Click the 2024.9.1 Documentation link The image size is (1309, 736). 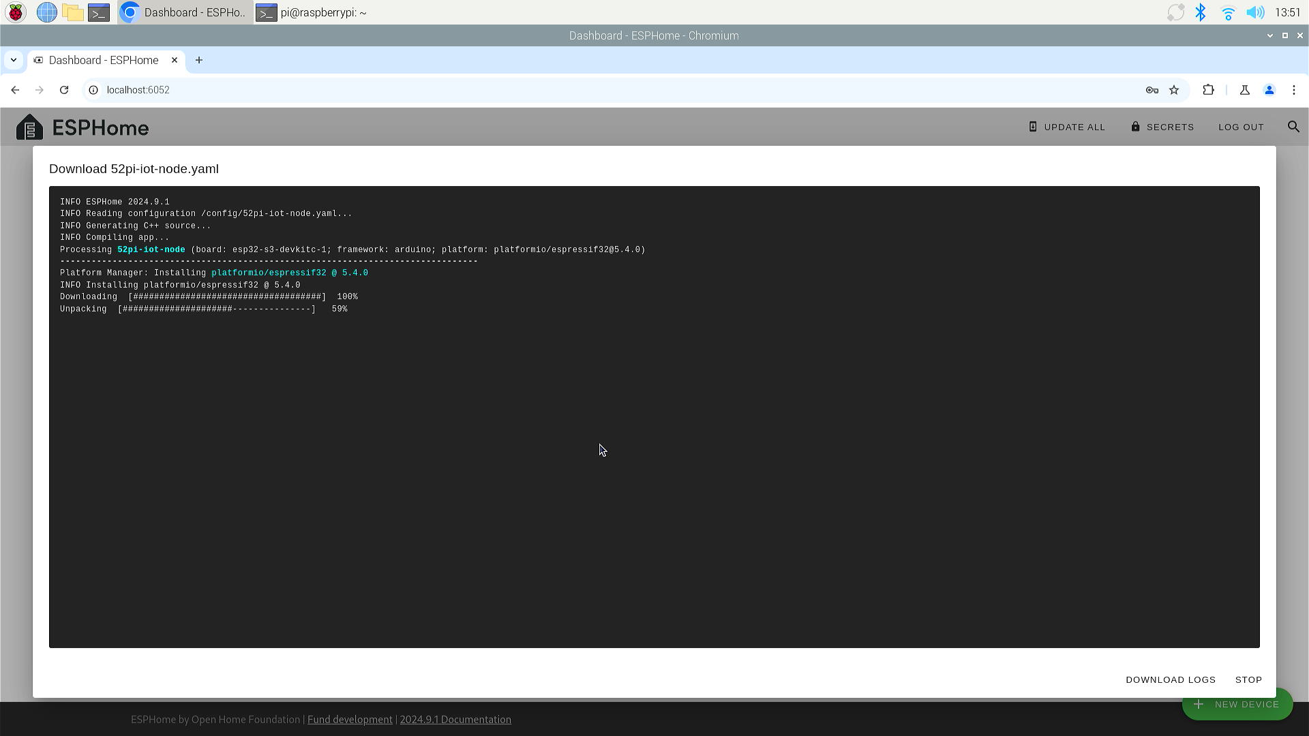coord(455,719)
